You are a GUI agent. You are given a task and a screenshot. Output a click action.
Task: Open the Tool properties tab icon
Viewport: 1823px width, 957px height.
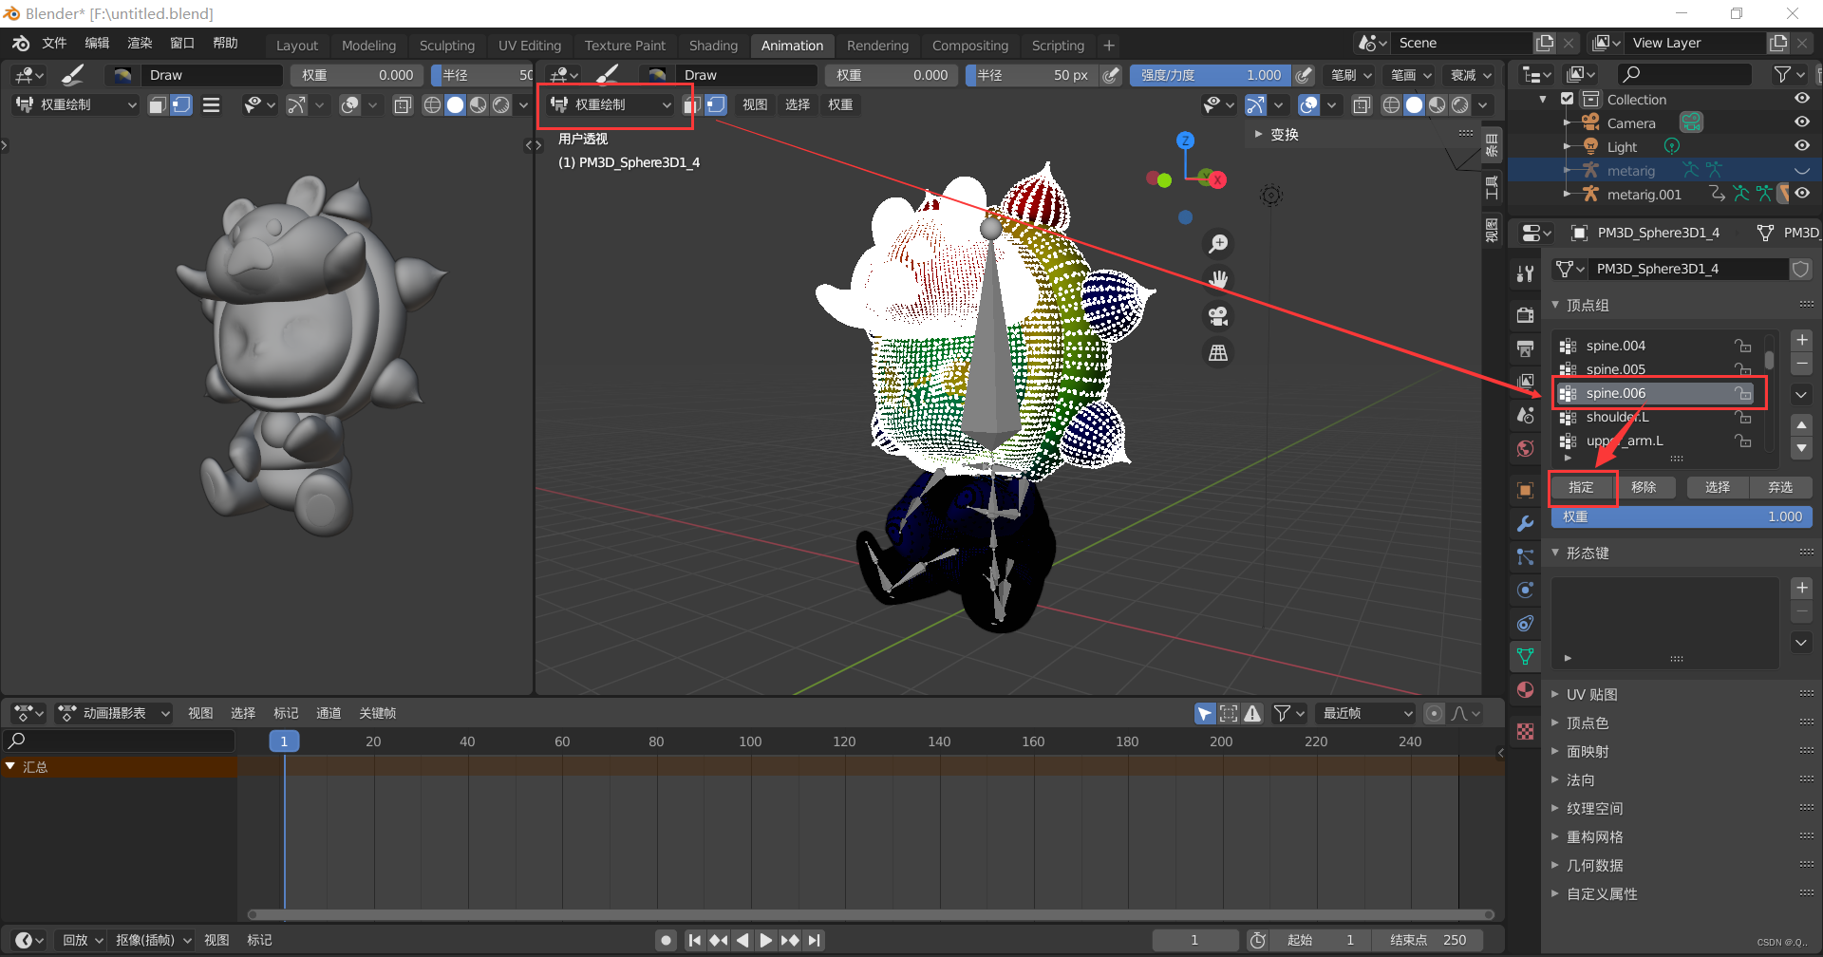pos(1525,273)
